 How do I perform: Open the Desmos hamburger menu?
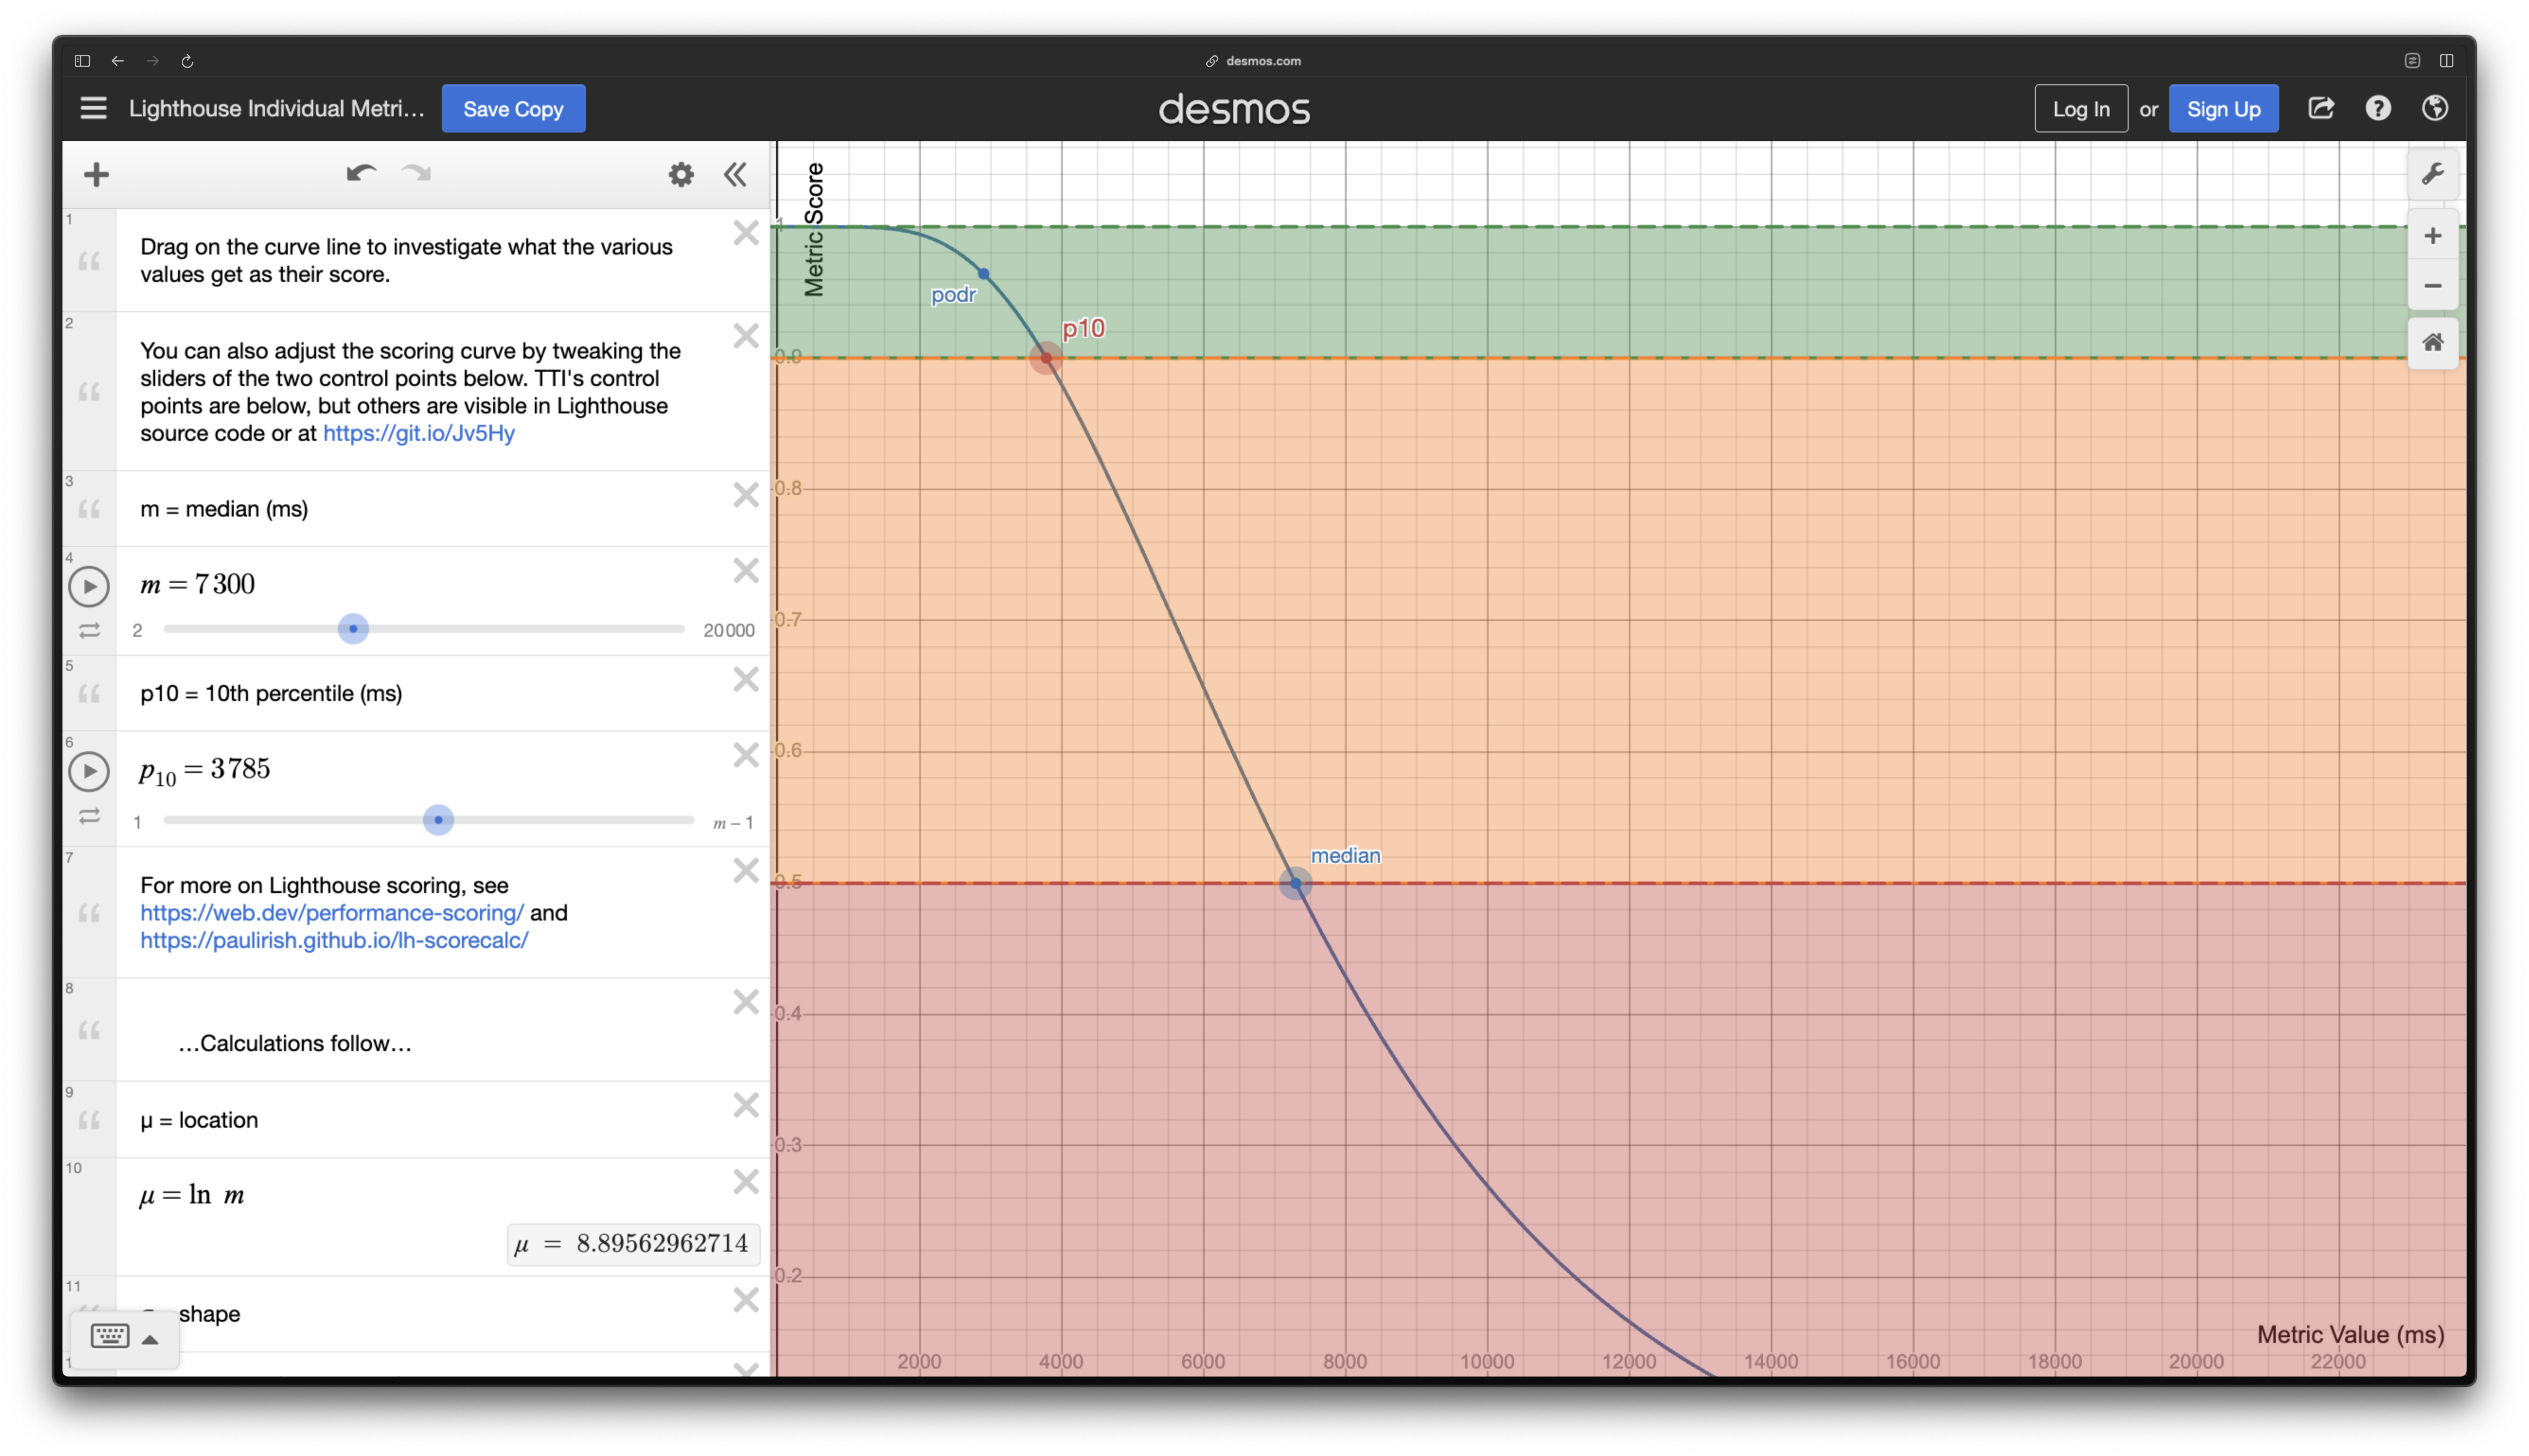(x=94, y=107)
